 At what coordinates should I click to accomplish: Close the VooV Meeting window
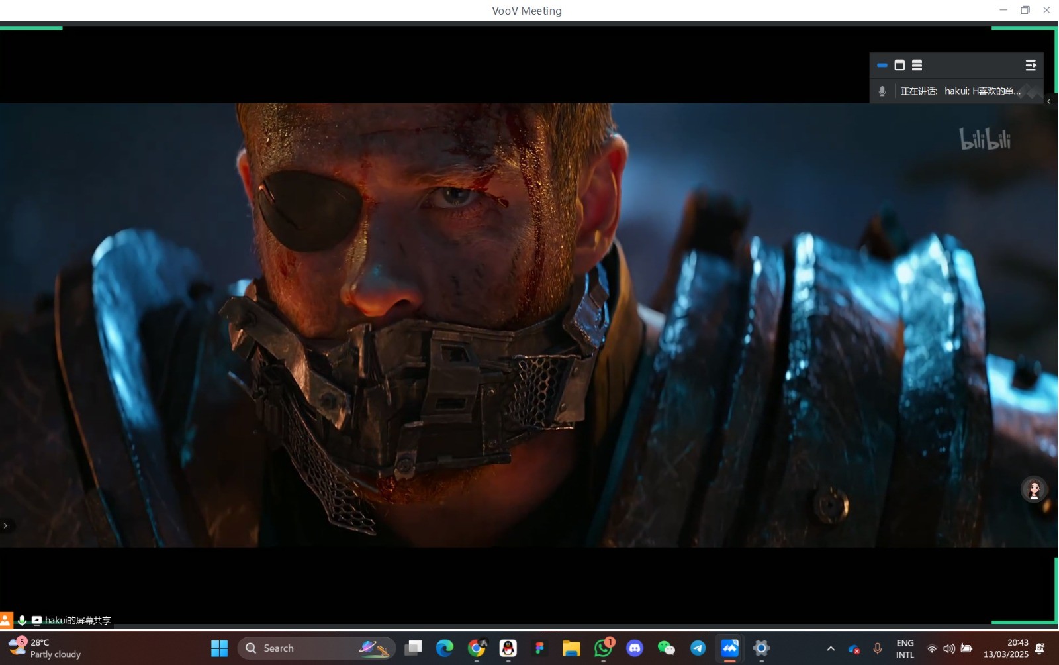[1046, 10]
